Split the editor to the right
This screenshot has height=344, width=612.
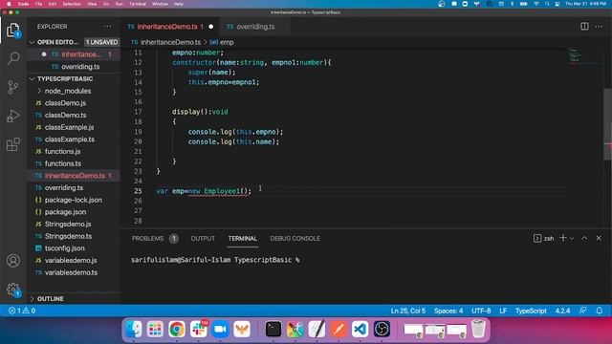tap(584, 27)
